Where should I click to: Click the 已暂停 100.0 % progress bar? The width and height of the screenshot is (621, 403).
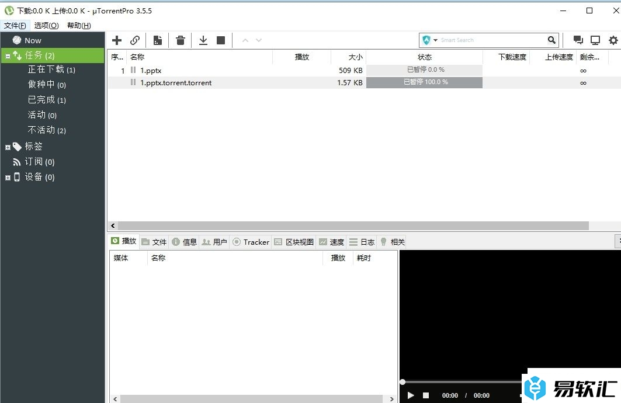[x=425, y=82]
